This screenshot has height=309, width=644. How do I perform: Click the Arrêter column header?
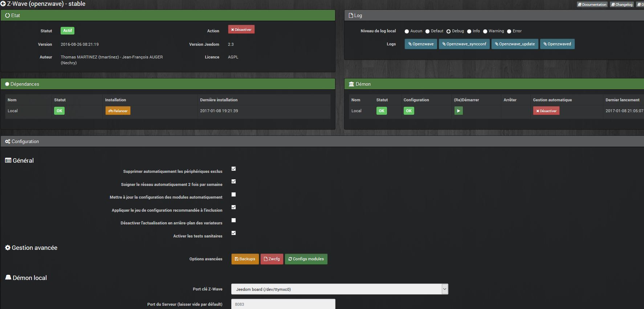pyautogui.click(x=510, y=100)
